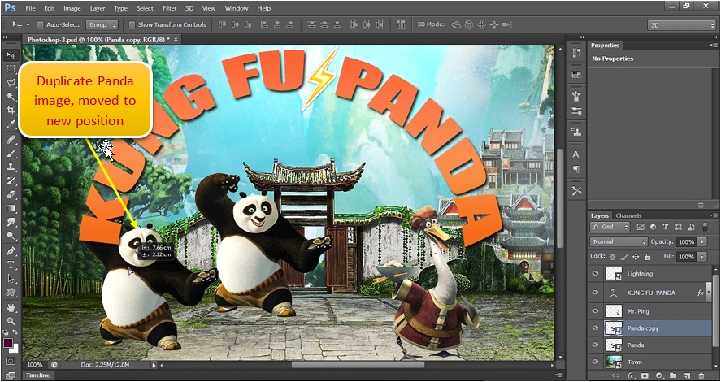The width and height of the screenshot is (721, 382).
Task: Select the Eraser tool
Action: point(11,194)
